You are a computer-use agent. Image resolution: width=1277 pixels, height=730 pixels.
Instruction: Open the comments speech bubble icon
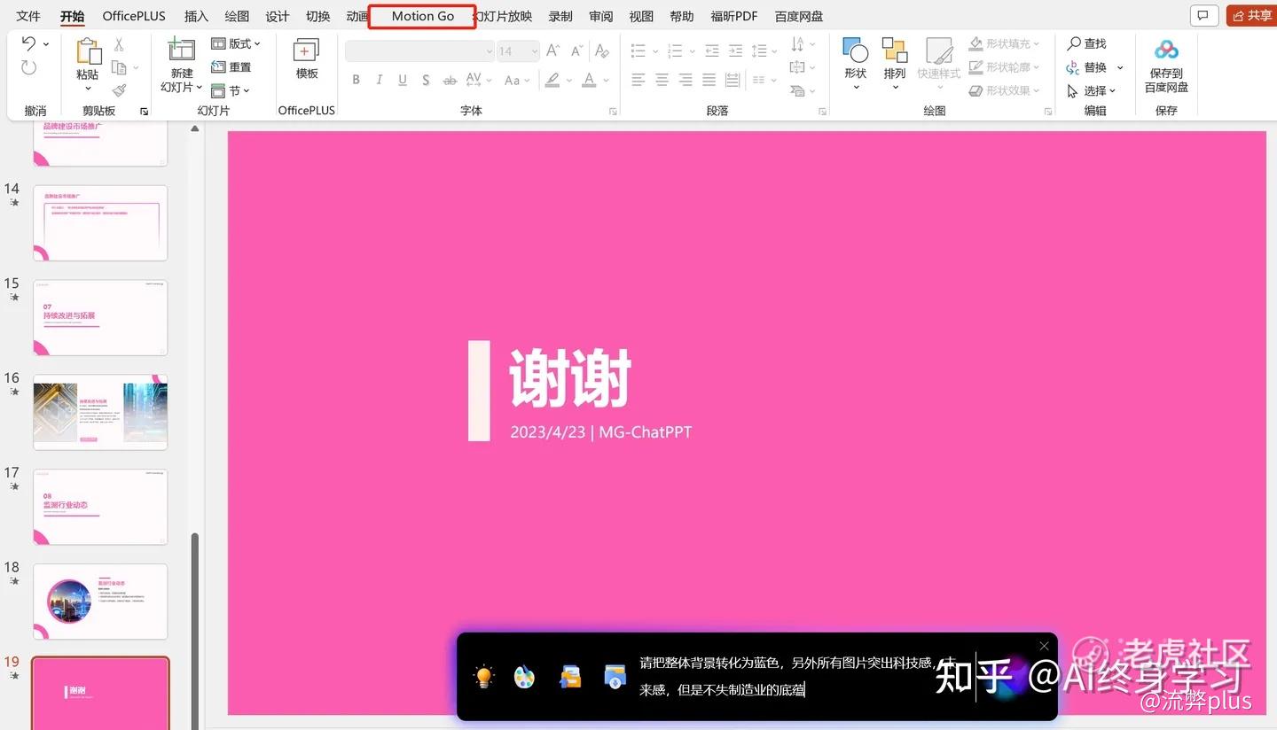click(x=1203, y=15)
